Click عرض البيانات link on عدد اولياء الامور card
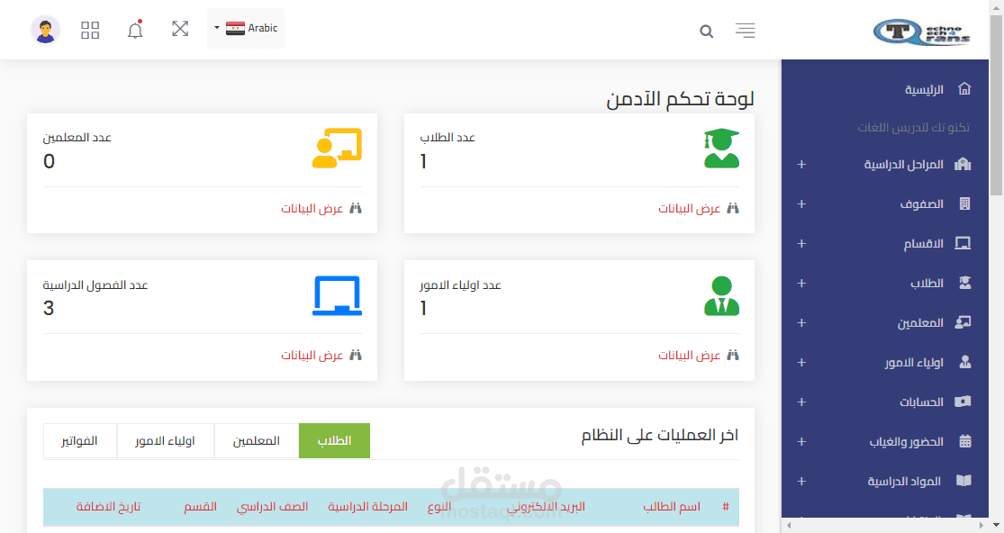This screenshot has width=1004, height=533. 689,355
